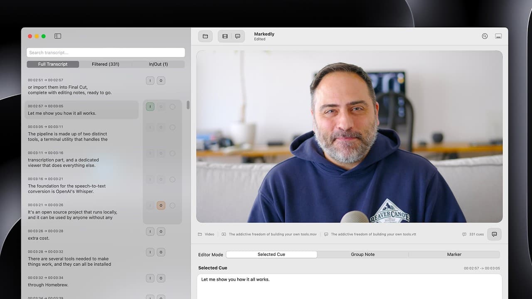Toggle the sidebar panel icon

58,36
